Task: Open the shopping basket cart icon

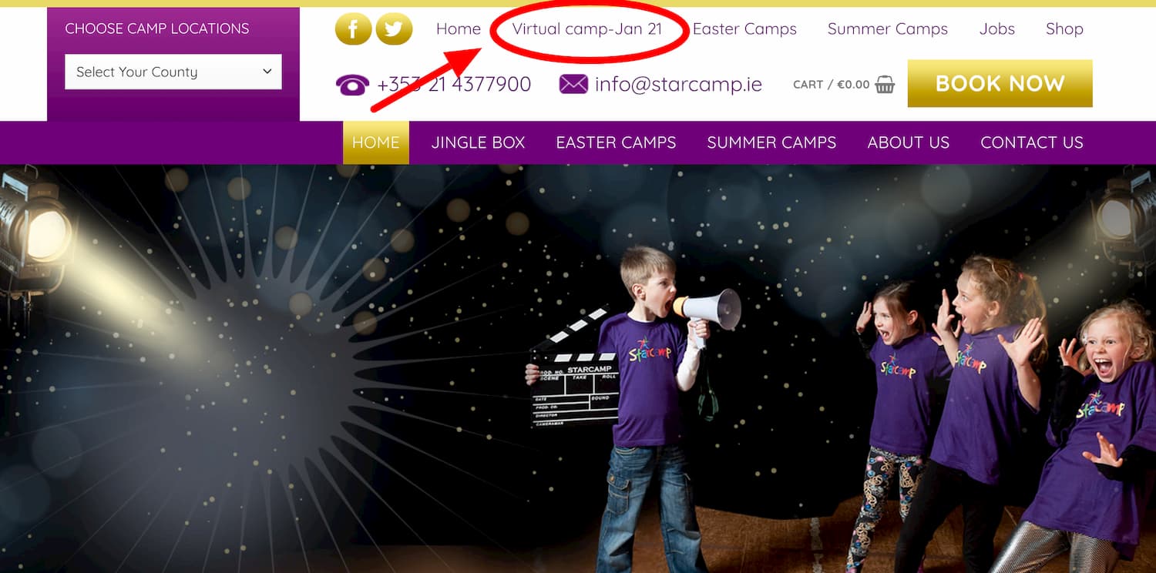Action: (885, 85)
